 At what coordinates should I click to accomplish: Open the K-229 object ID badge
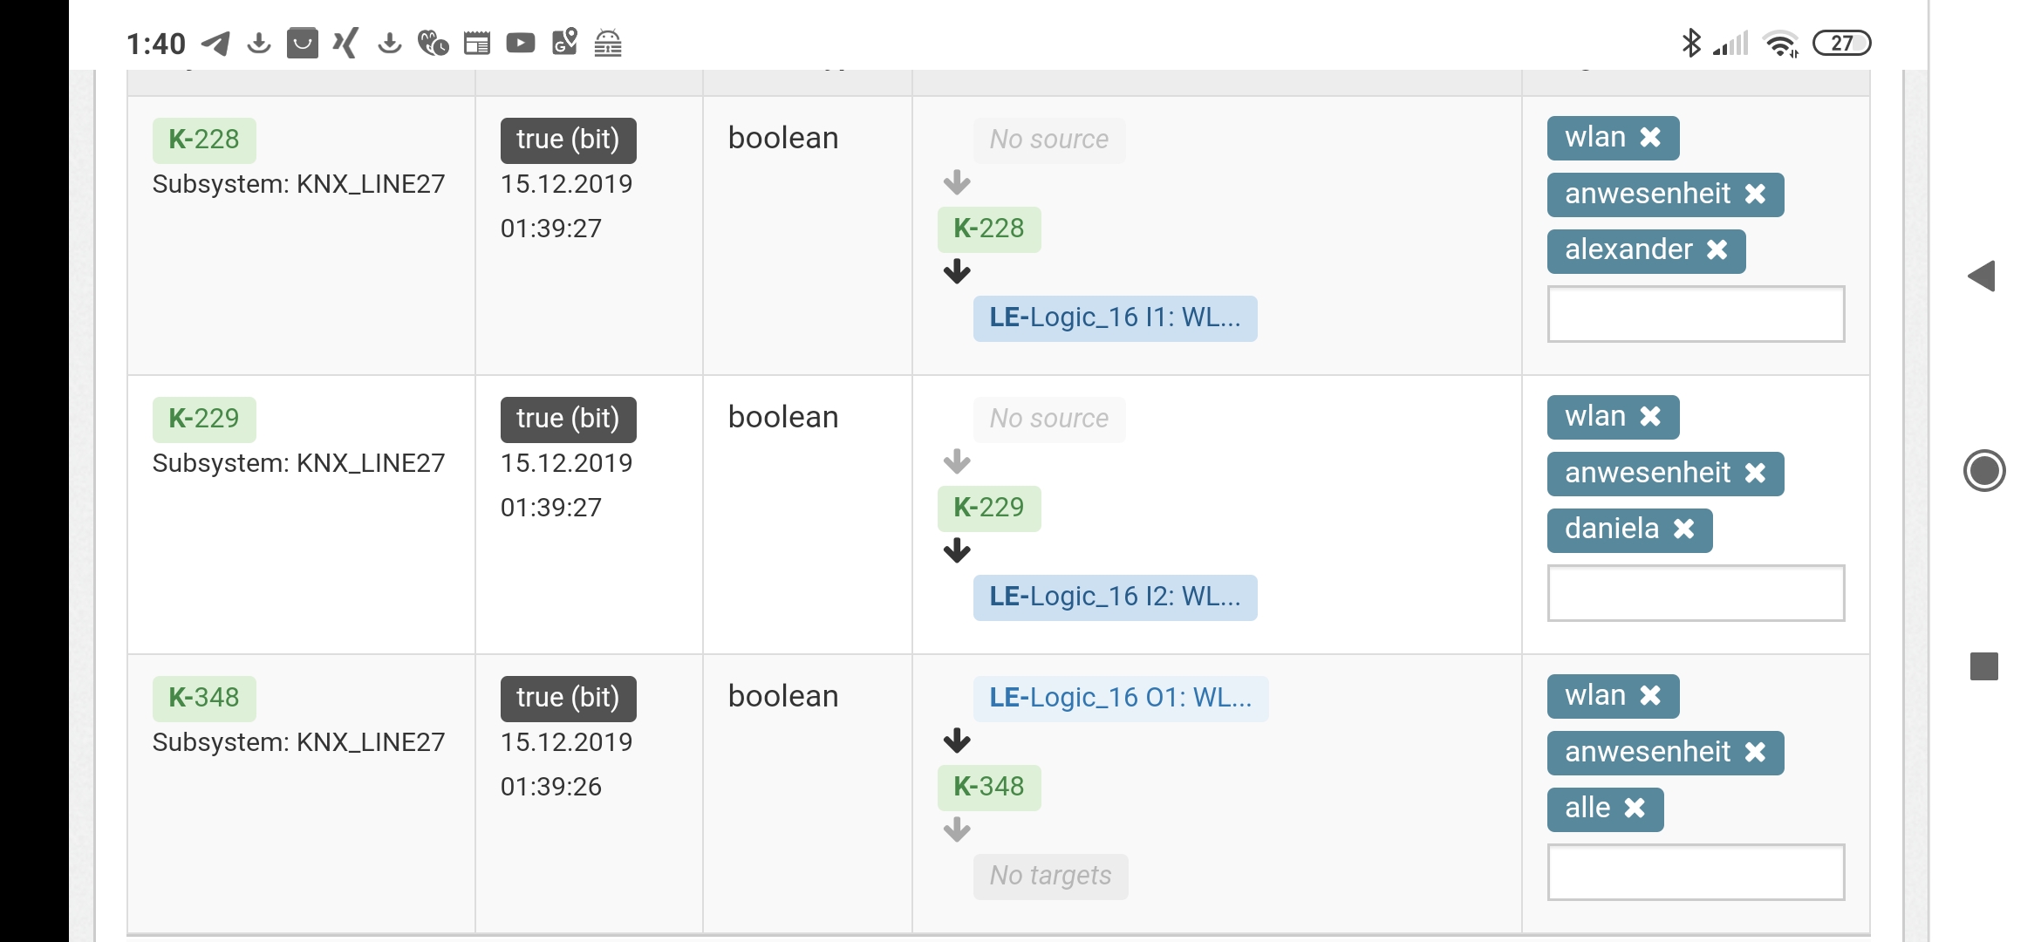(x=204, y=420)
